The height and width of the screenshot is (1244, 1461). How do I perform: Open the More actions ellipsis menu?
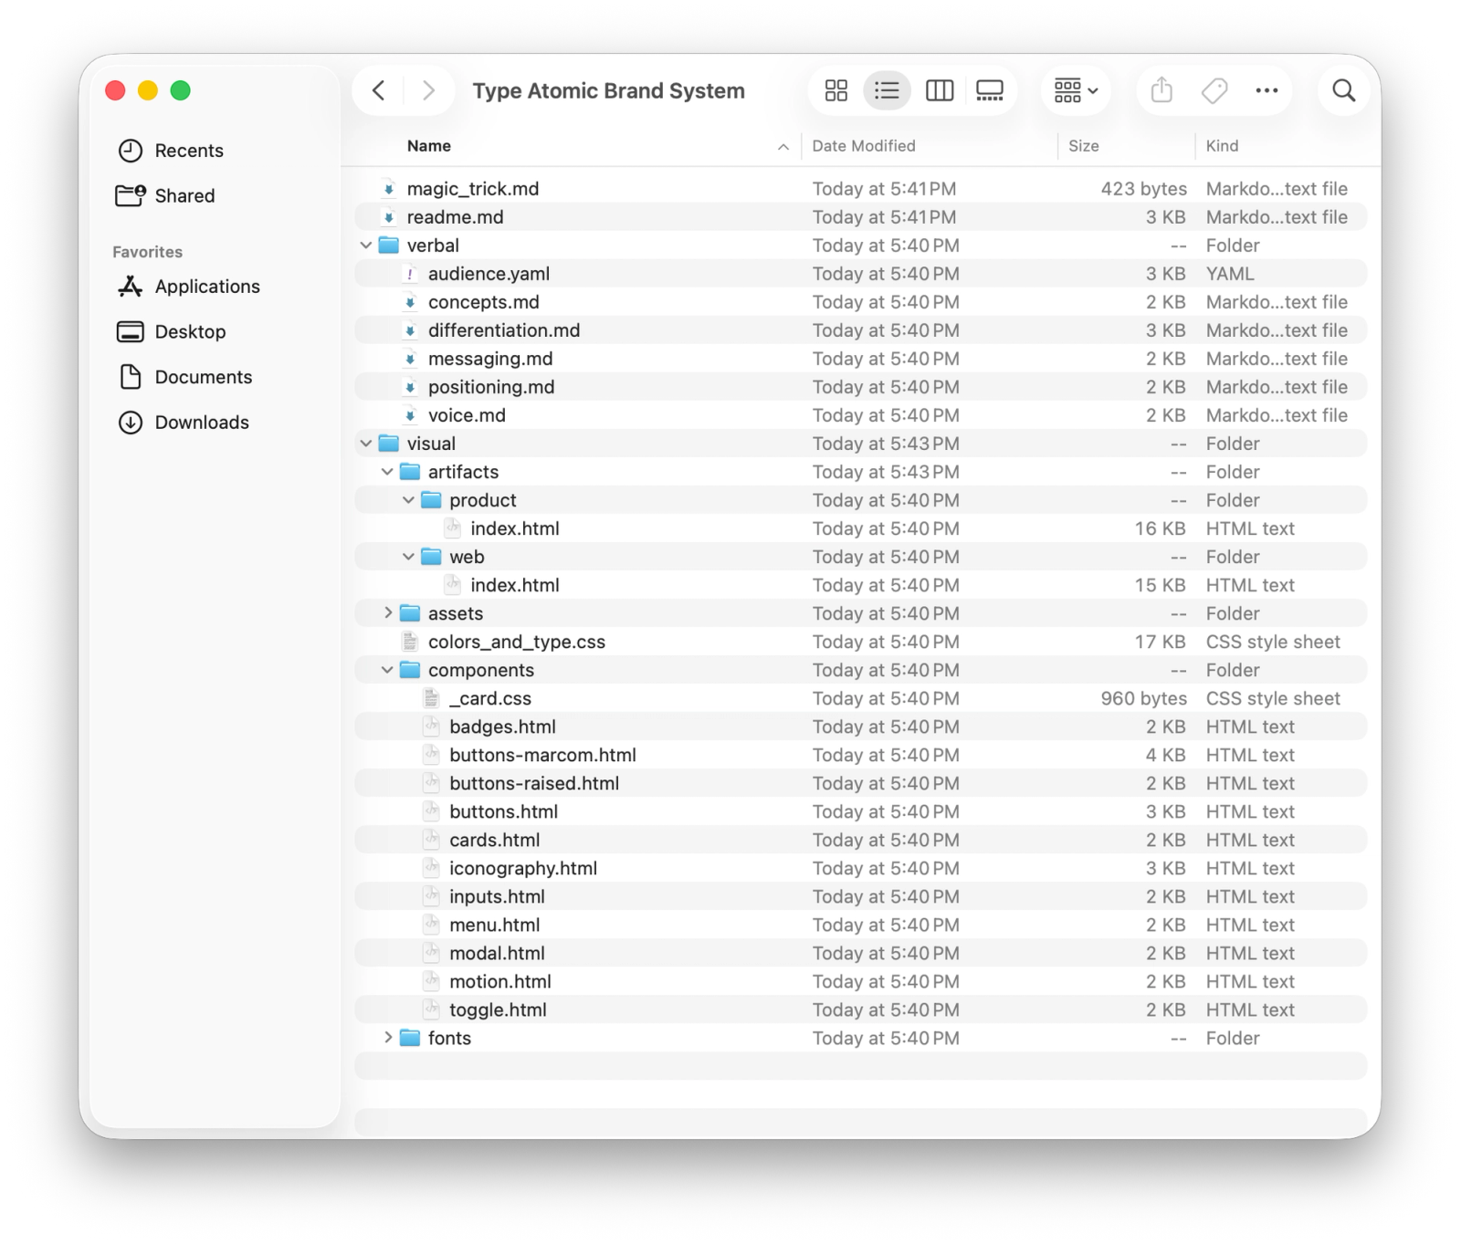click(x=1267, y=90)
